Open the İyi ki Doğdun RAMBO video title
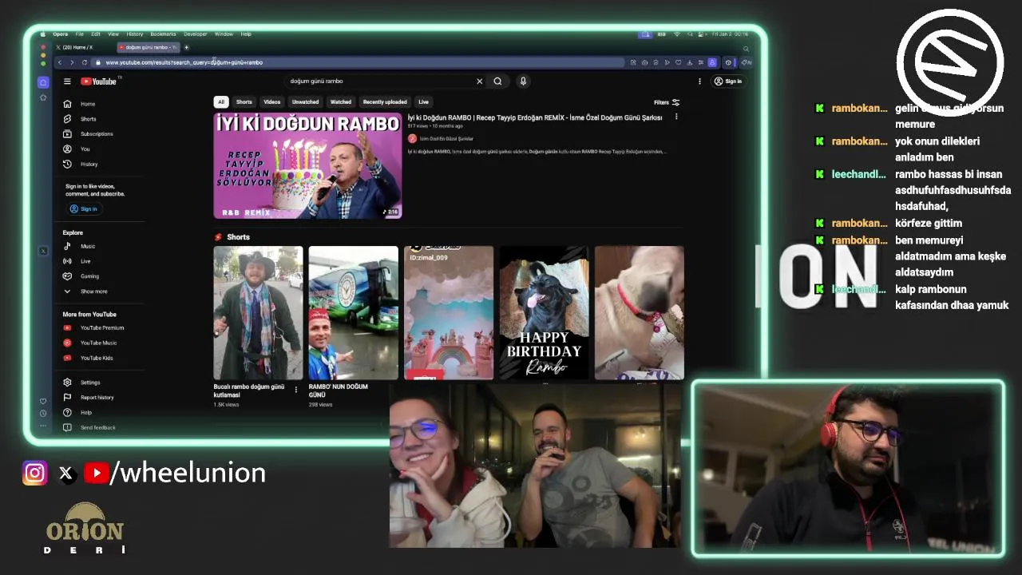Screen dimensions: 1022x575 pos(535,117)
